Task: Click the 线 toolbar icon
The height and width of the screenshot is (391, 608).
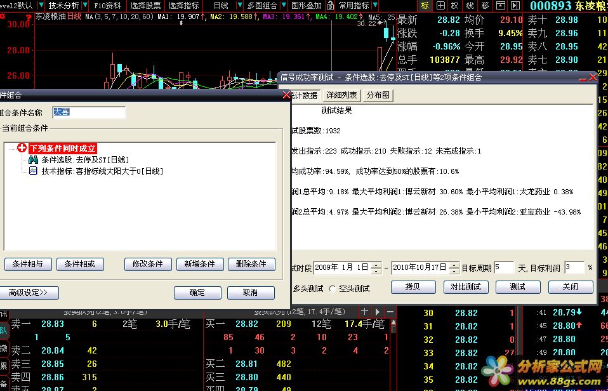Action: pyautogui.click(x=470, y=6)
